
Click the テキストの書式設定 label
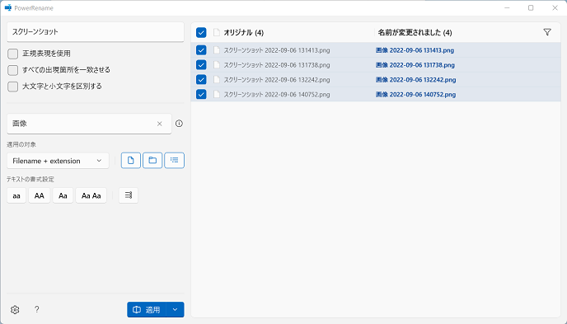[x=30, y=179]
